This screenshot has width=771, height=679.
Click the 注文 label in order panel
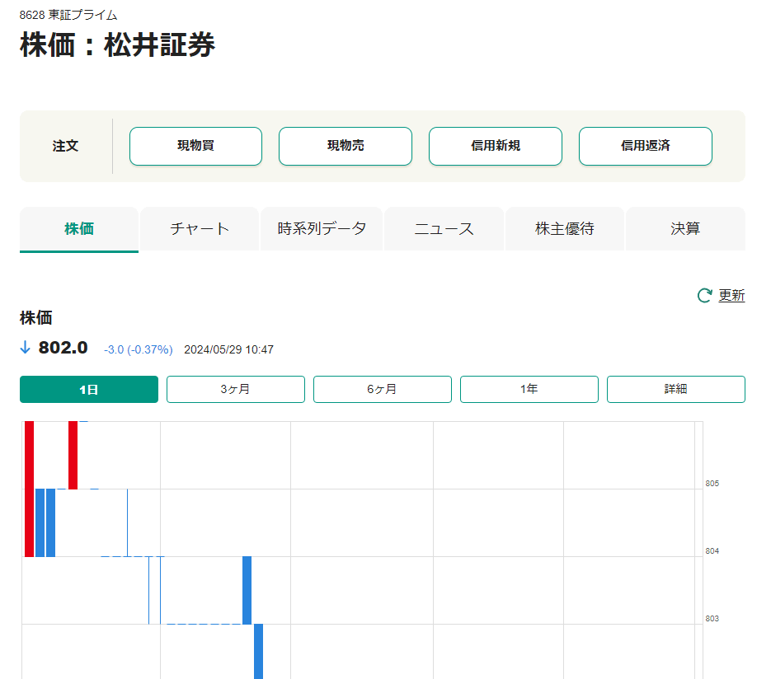(x=65, y=146)
